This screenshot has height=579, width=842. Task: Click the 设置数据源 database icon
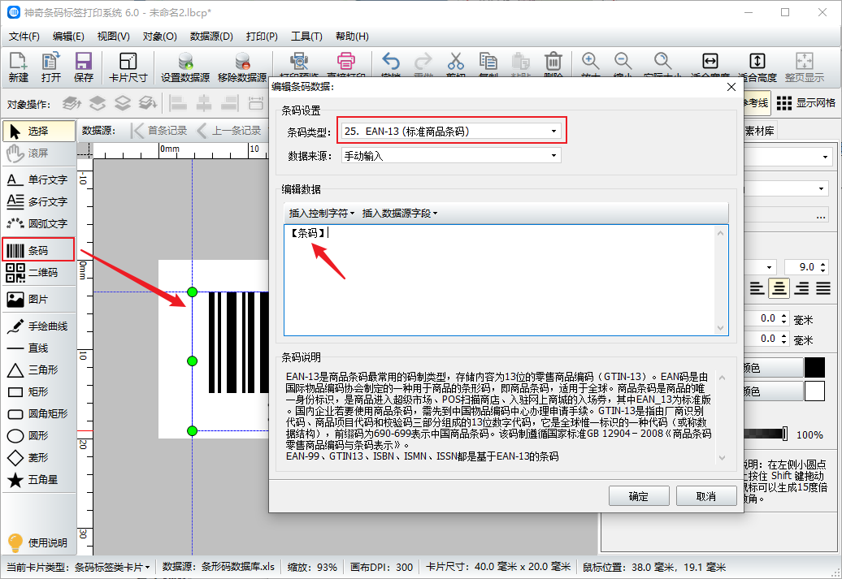click(185, 67)
